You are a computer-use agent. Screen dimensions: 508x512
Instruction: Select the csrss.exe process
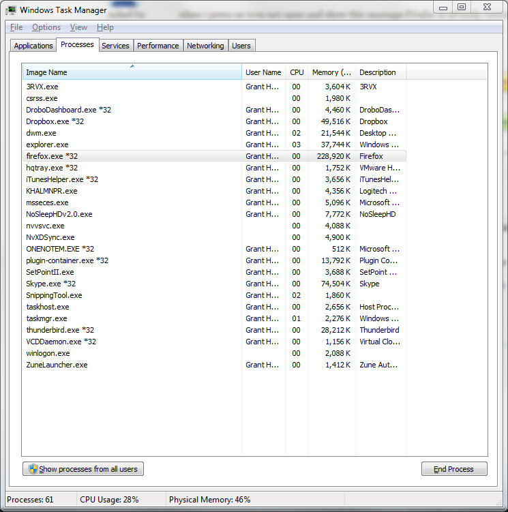pyautogui.click(x=214, y=98)
